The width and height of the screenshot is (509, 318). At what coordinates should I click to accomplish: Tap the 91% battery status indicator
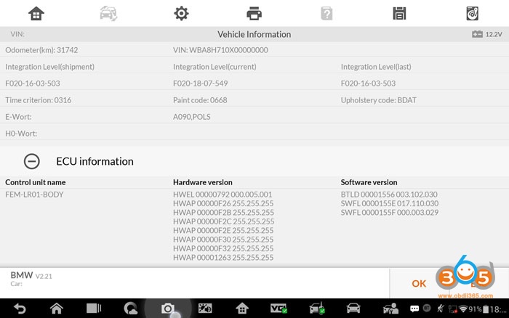coord(478,309)
